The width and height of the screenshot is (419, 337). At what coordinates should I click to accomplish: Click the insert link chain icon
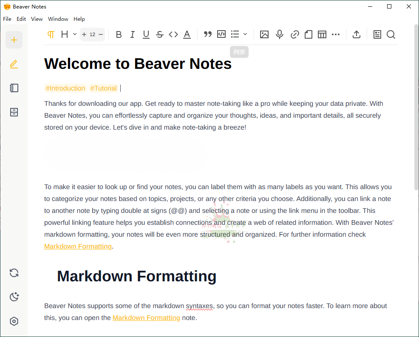pos(295,34)
